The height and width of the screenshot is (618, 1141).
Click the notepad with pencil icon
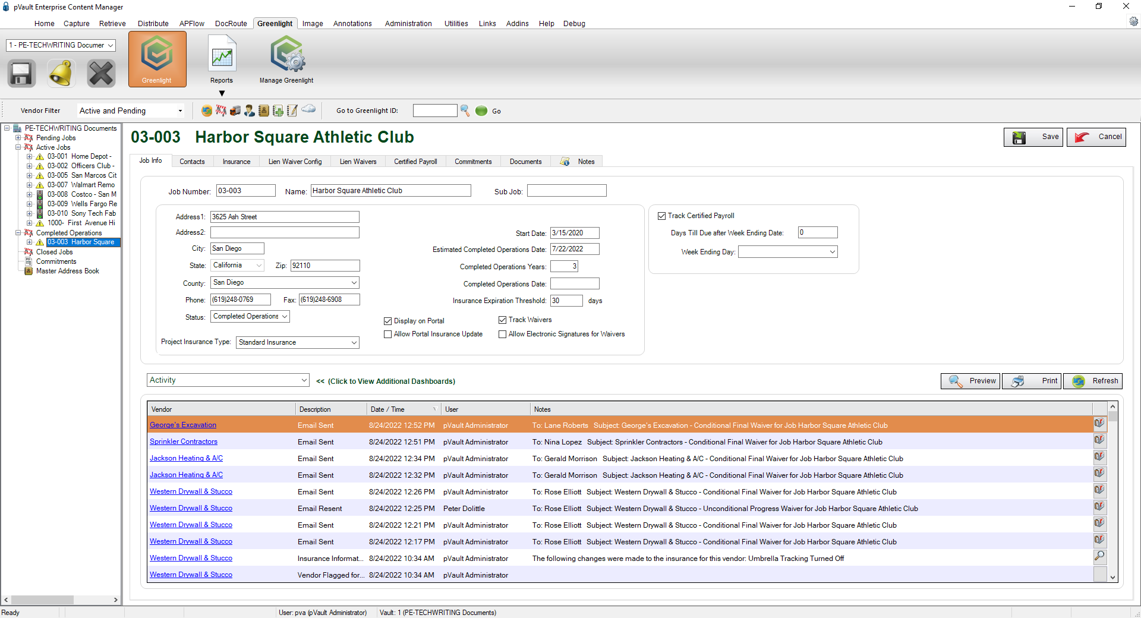coord(292,111)
